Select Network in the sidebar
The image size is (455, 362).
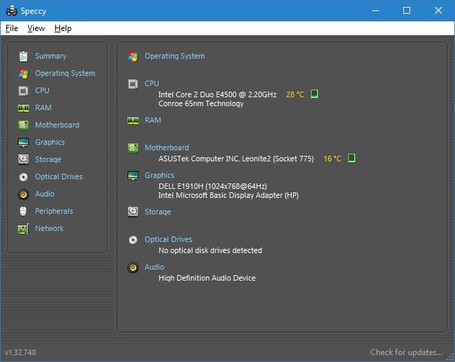pyautogui.click(x=50, y=228)
